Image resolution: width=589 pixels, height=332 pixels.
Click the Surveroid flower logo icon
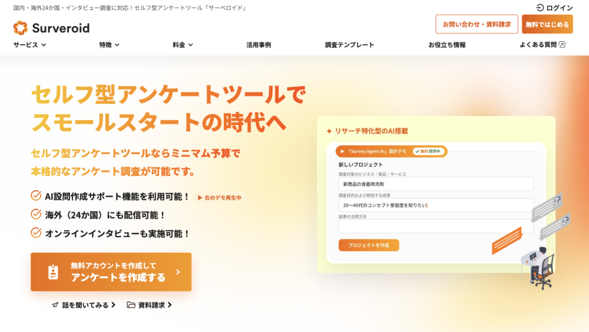pyautogui.click(x=20, y=28)
